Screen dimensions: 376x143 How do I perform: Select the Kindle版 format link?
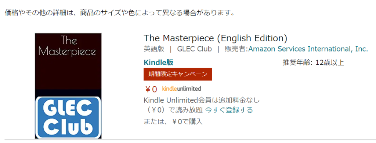coord(159,63)
